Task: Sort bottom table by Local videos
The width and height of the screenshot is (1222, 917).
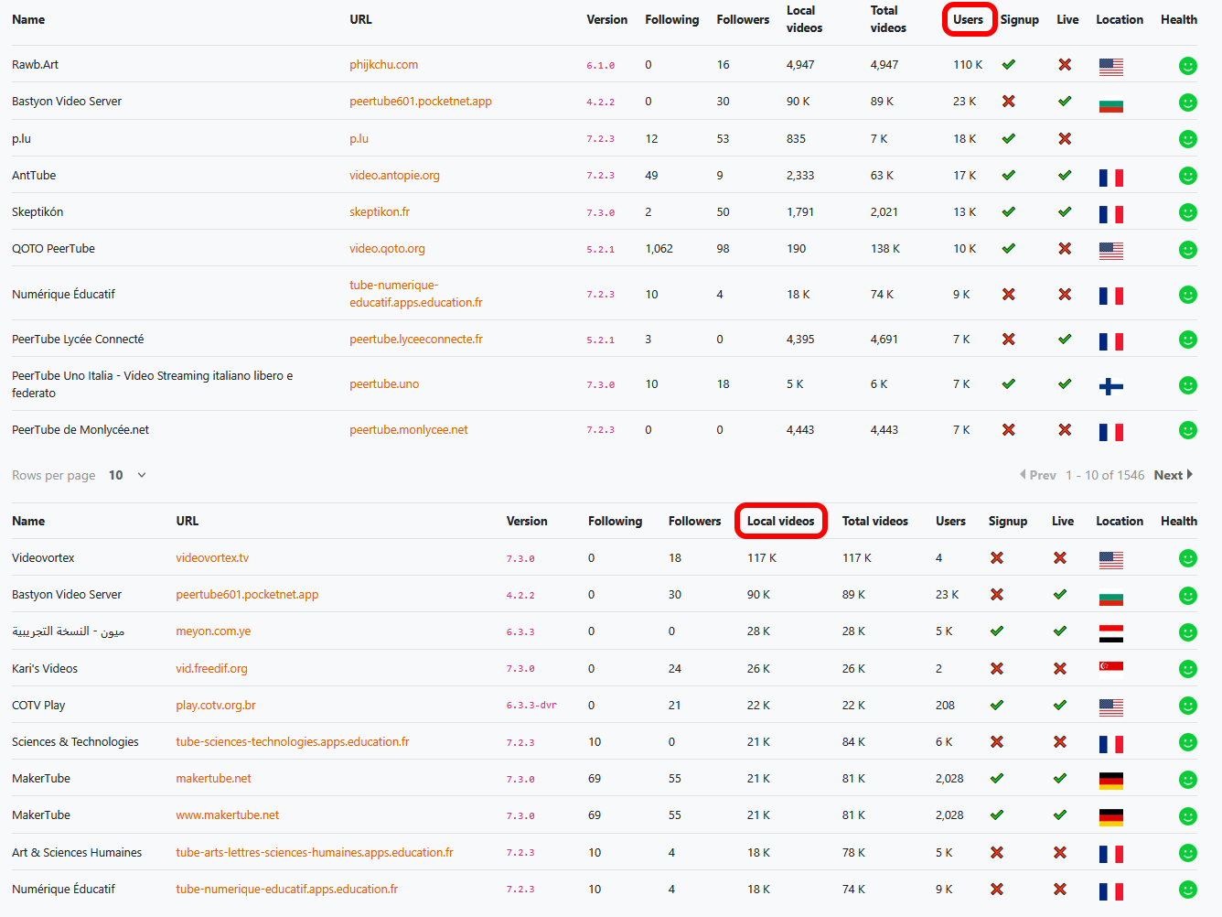Action: click(x=780, y=521)
